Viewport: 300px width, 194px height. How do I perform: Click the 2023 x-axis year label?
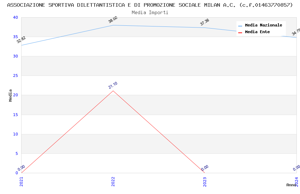coord(205,181)
